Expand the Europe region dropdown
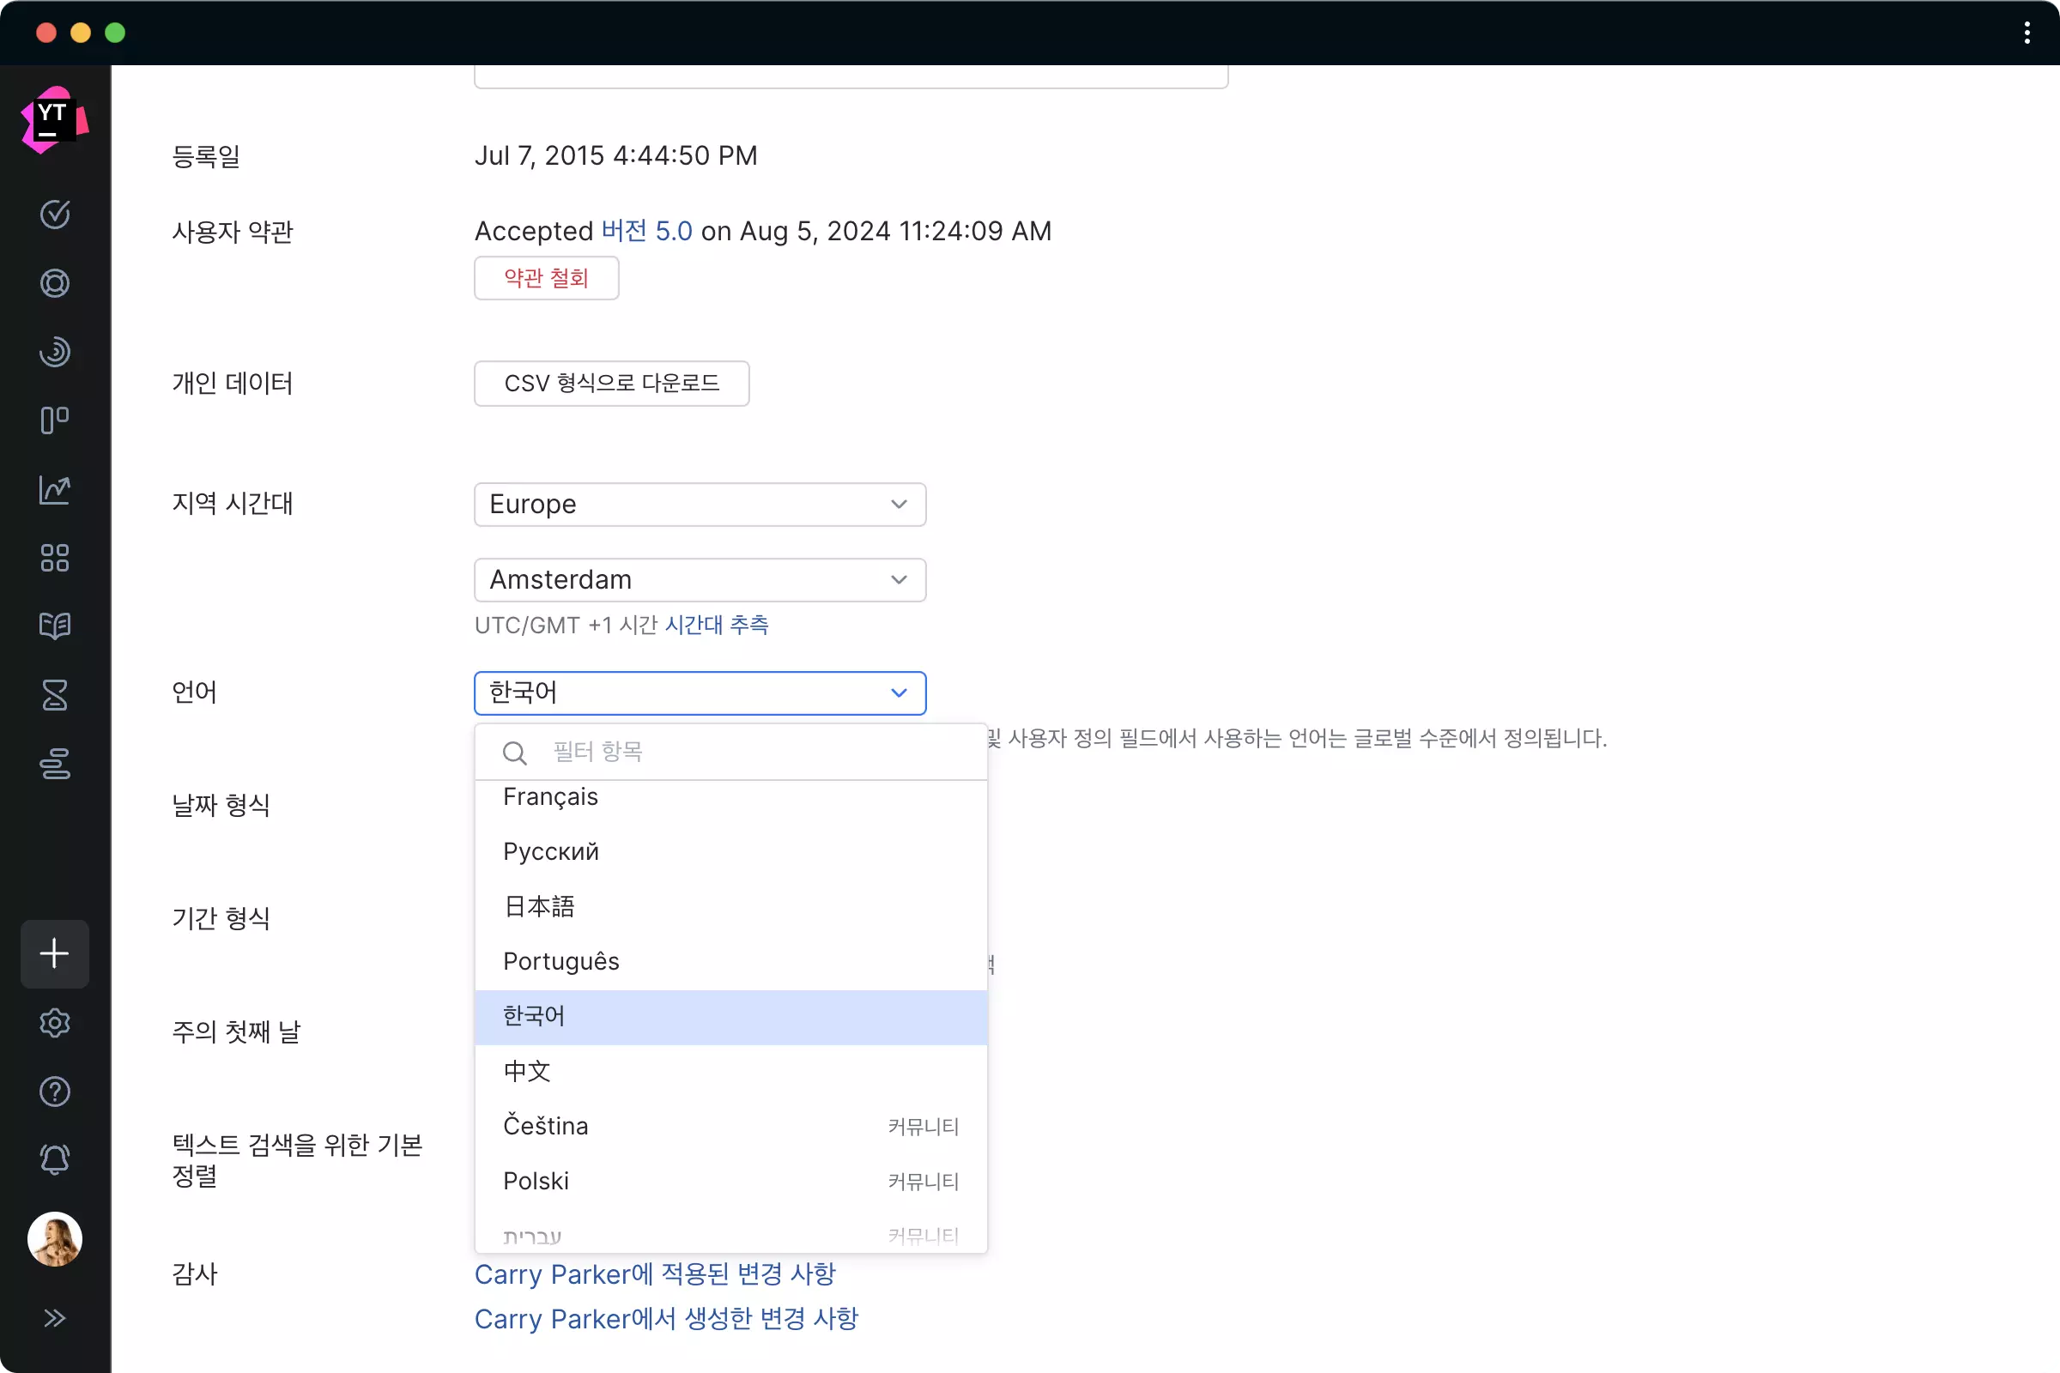The height and width of the screenshot is (1373, 2060). [x=699, y=505]
